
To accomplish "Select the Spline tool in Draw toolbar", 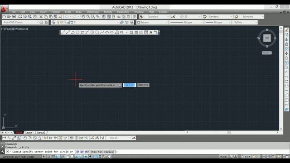I will (x=102, y=32).
